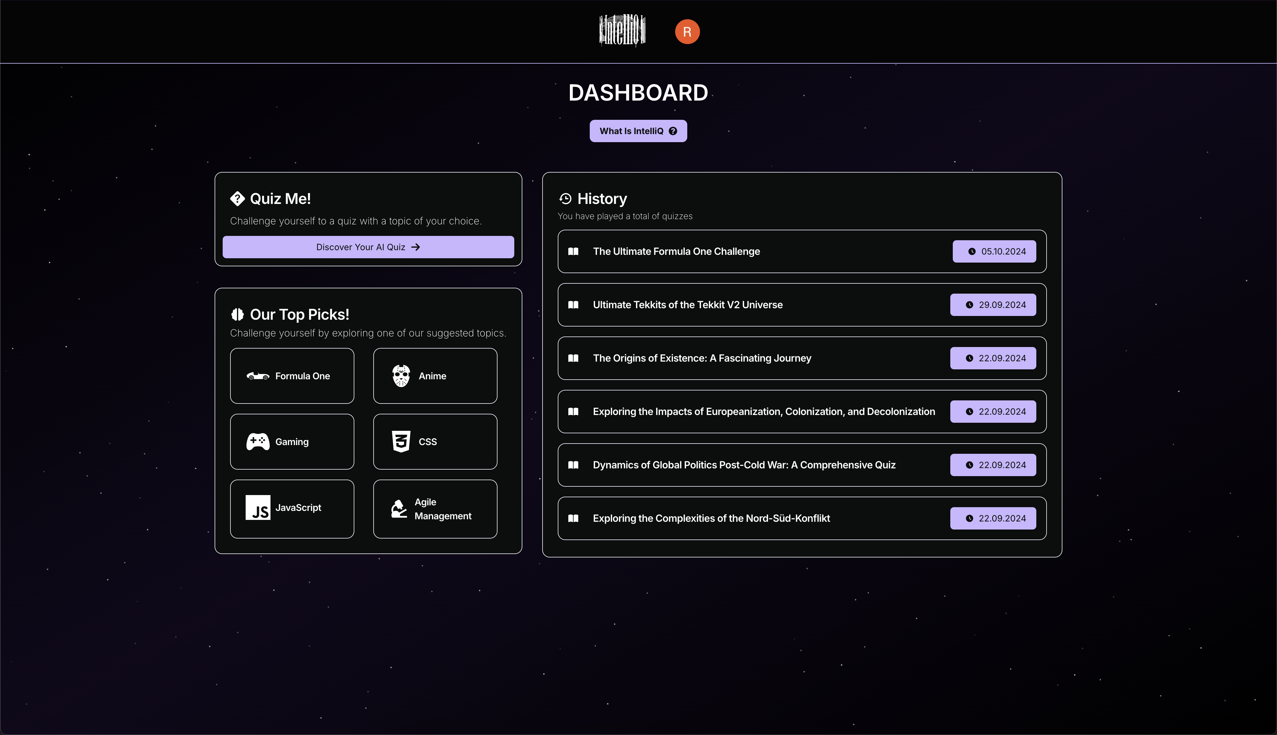The height and width of the screenshot is (735, 1277).
Task: Click the JS JavaScript logo icon
Action: click(x=257, y=508)
